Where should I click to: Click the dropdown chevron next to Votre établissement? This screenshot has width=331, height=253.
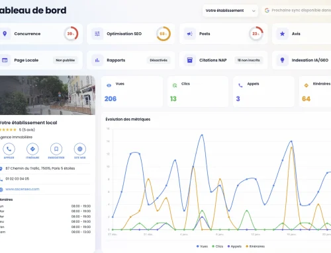tap(254, 11)
